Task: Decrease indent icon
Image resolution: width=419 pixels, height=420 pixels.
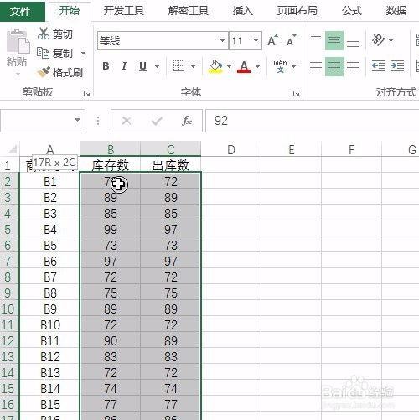Action: pyautogui.click(x=379, y=66)
